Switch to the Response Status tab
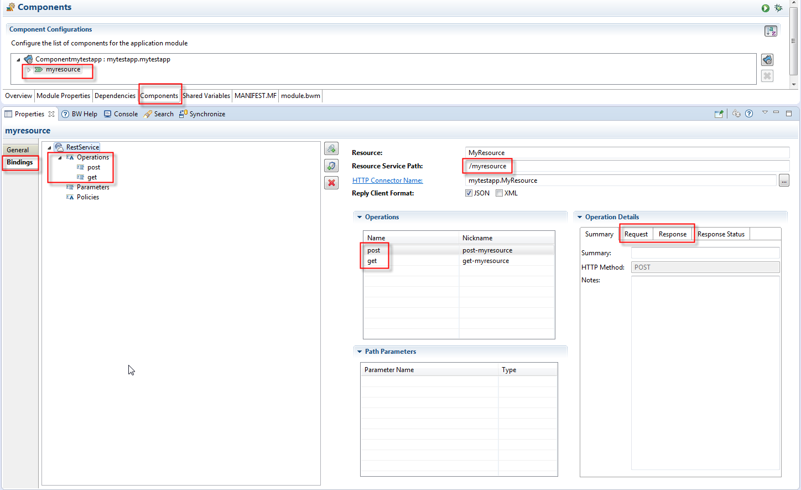801x490 pixels. pos(720,234)
